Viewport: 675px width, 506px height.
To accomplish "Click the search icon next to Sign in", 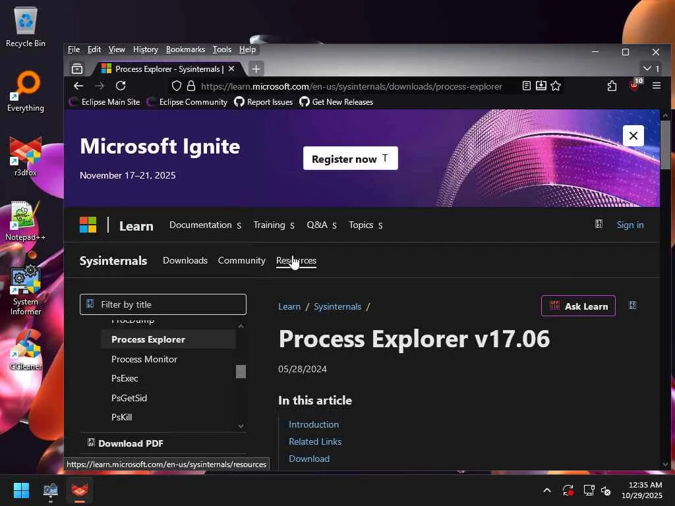I will [x=599, y=224].
